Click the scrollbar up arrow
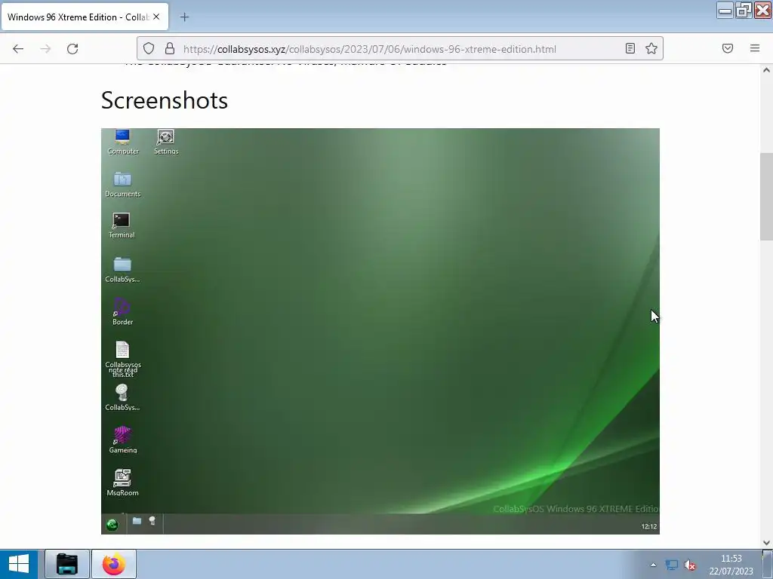The image size is (773, 579). click(766, 70)
